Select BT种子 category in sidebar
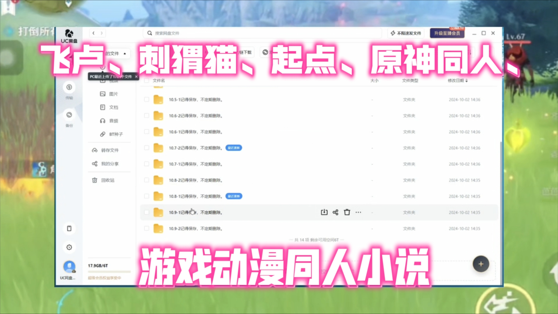The width and height of the screenshot is (558, 314). [112, 134]
